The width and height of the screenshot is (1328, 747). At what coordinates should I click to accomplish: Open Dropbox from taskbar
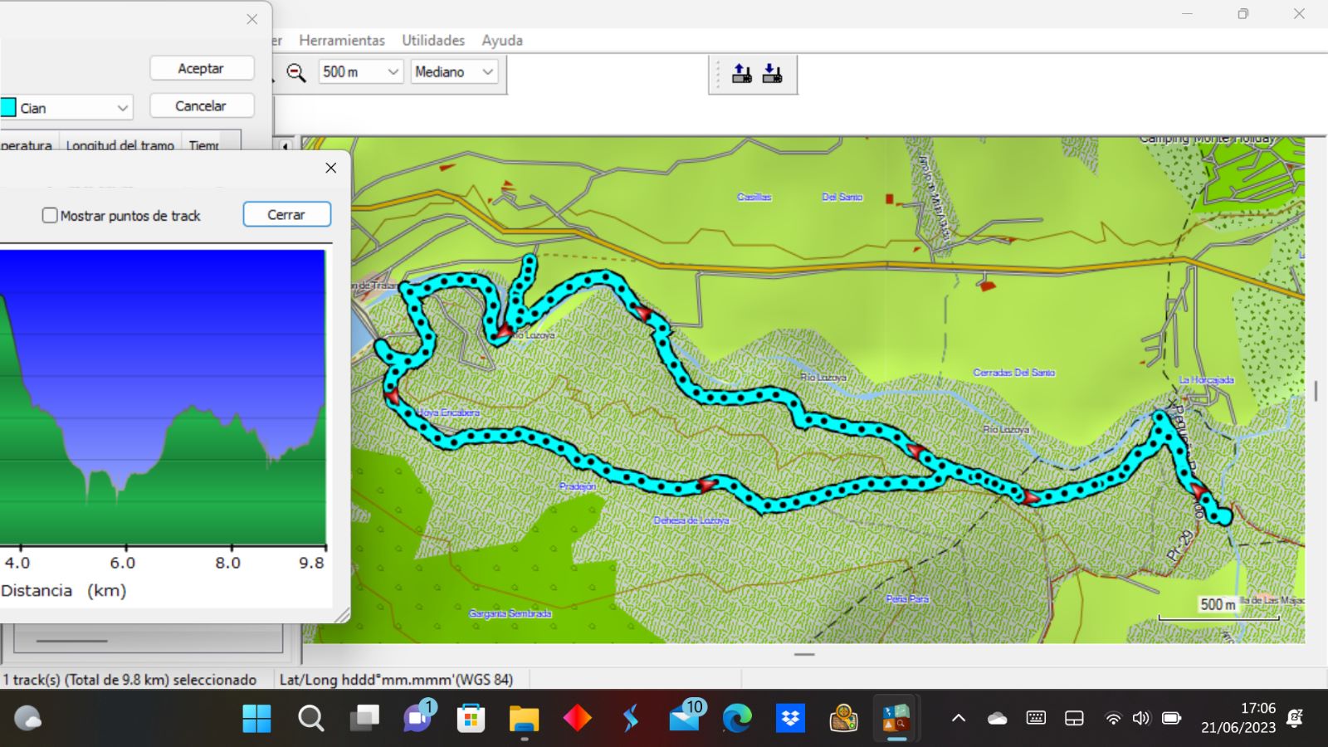pyautogui.click(x=790, y=718)
